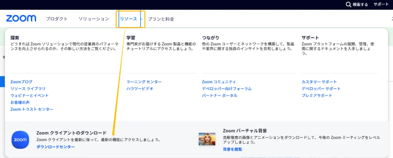Open デベロッパー向けフォーラム link

click(x=227, y=89)
